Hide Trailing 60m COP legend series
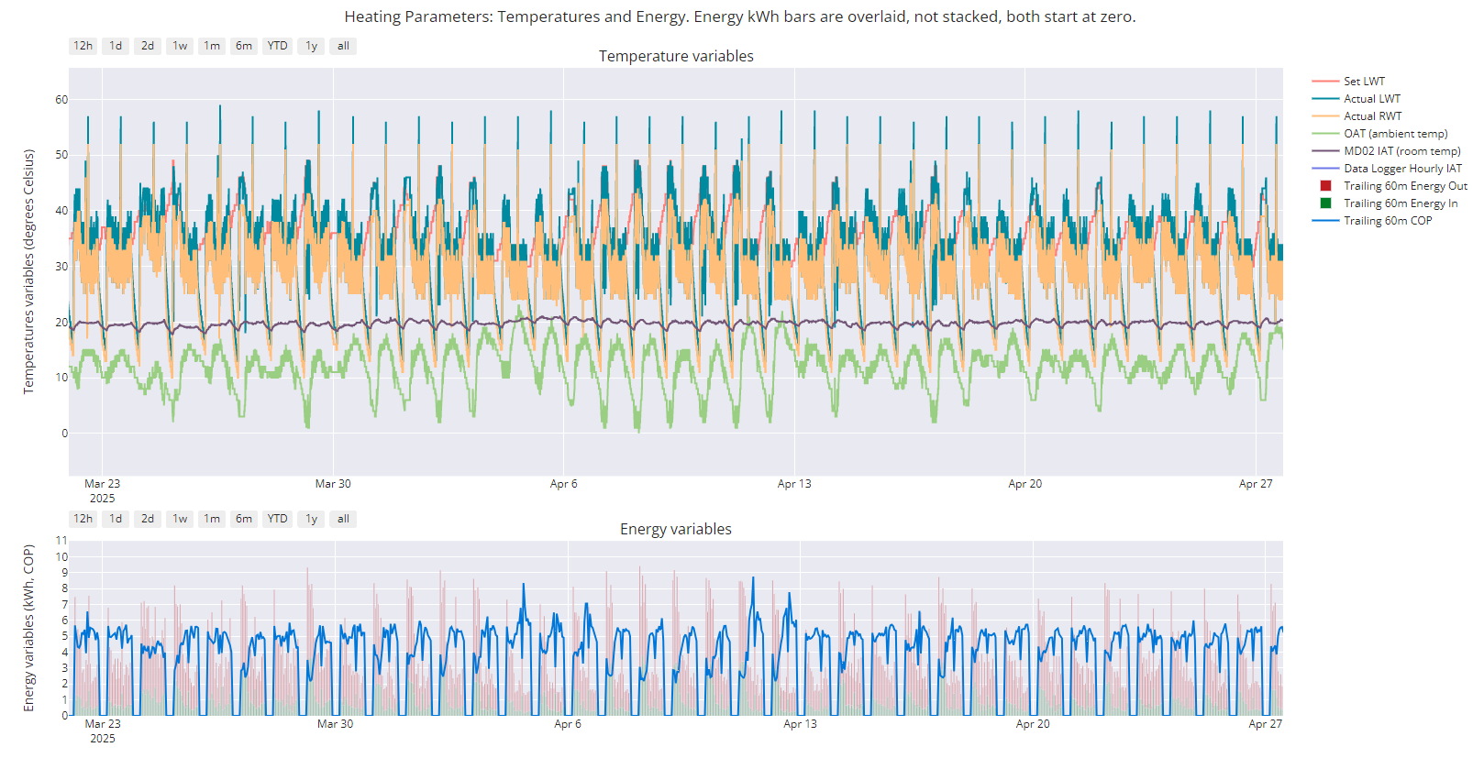1484x758 pixels. 1387,221
